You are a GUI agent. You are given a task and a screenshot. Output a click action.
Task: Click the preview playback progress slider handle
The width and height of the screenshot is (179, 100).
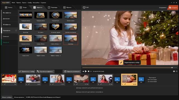pos(172,68)
